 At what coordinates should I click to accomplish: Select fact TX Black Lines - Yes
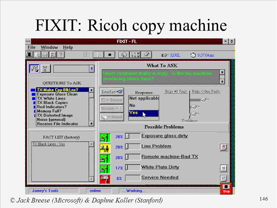click(x=48, y=144)
